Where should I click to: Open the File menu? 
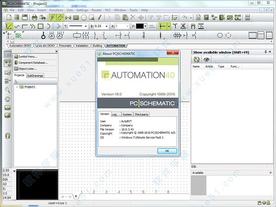12,10
